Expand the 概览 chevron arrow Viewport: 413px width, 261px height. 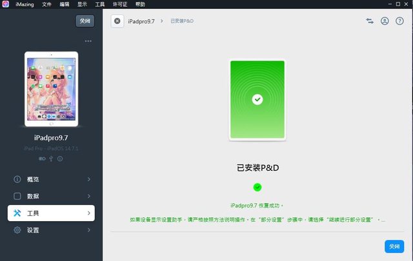point(89,179)
